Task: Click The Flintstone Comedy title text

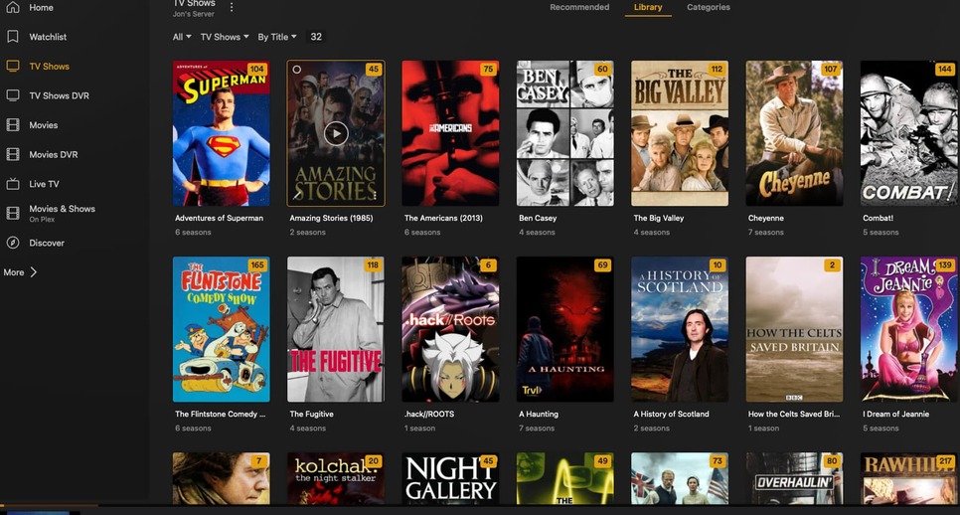Action: (x=221, y=414)
